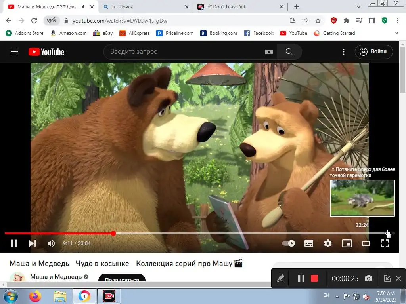
Task: Stop the screen recording red square
Action: tap(314, 278)
